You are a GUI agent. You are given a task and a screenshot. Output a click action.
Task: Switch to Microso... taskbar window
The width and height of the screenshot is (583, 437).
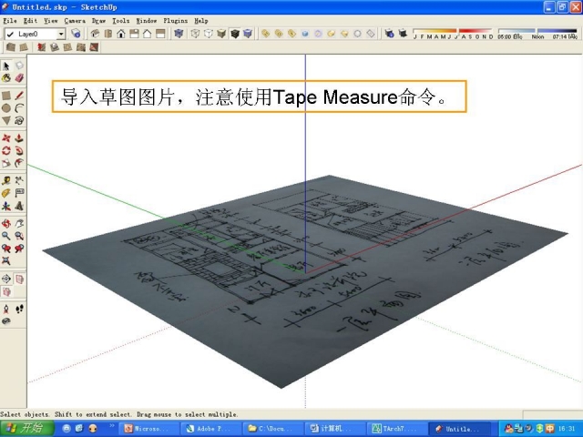(148, 429)
